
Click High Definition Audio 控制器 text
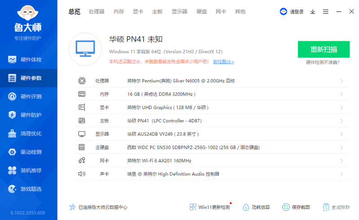coord(173,174)
